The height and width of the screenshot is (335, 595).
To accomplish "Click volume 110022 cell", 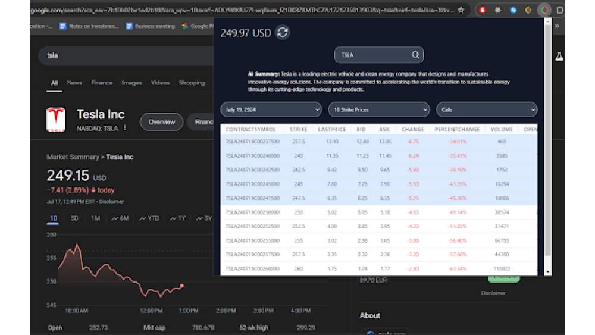I will coord(502,268).
